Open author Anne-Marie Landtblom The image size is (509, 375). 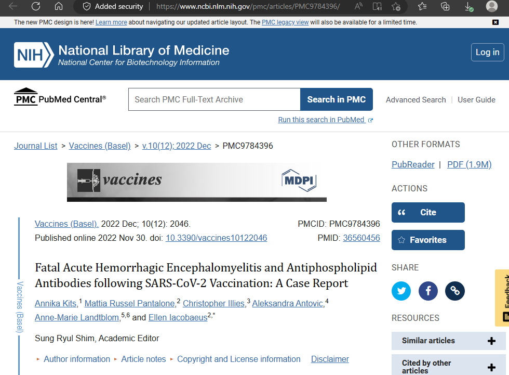pos(77,317)
